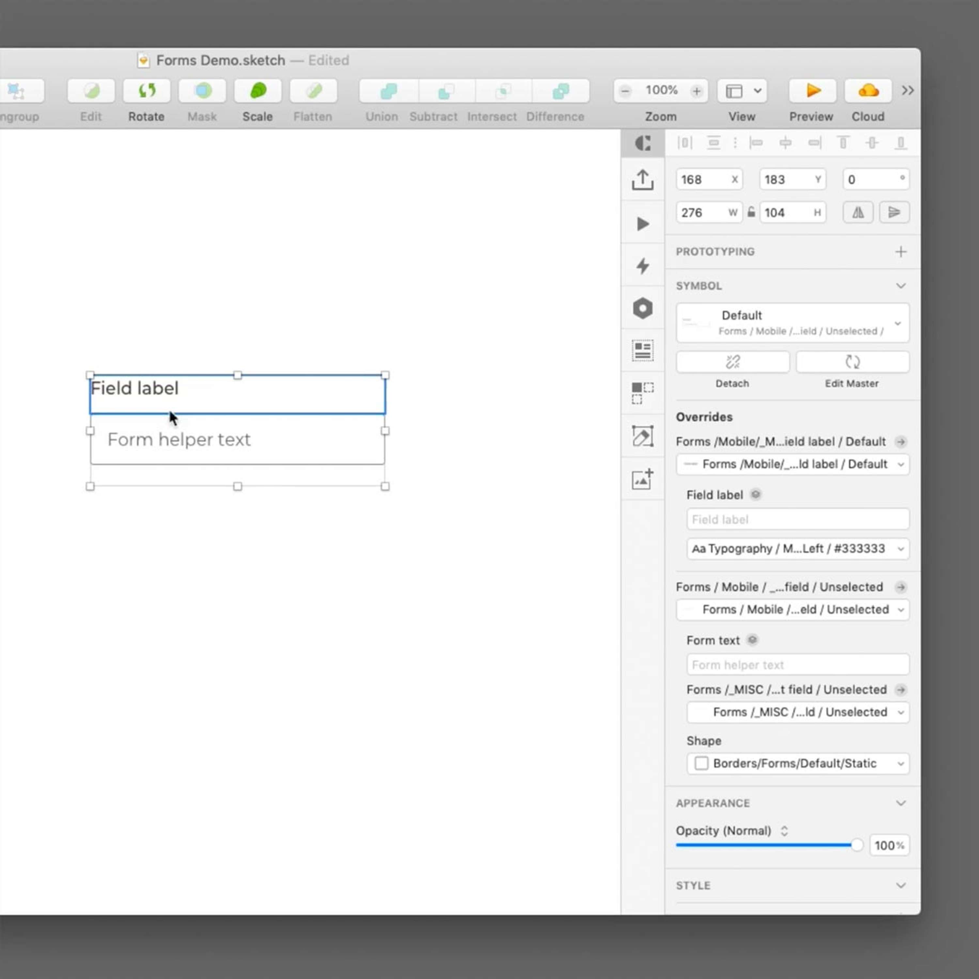979x979 pixels.
Task: Click the rotation angle field
Action: [x=876, y=179]
